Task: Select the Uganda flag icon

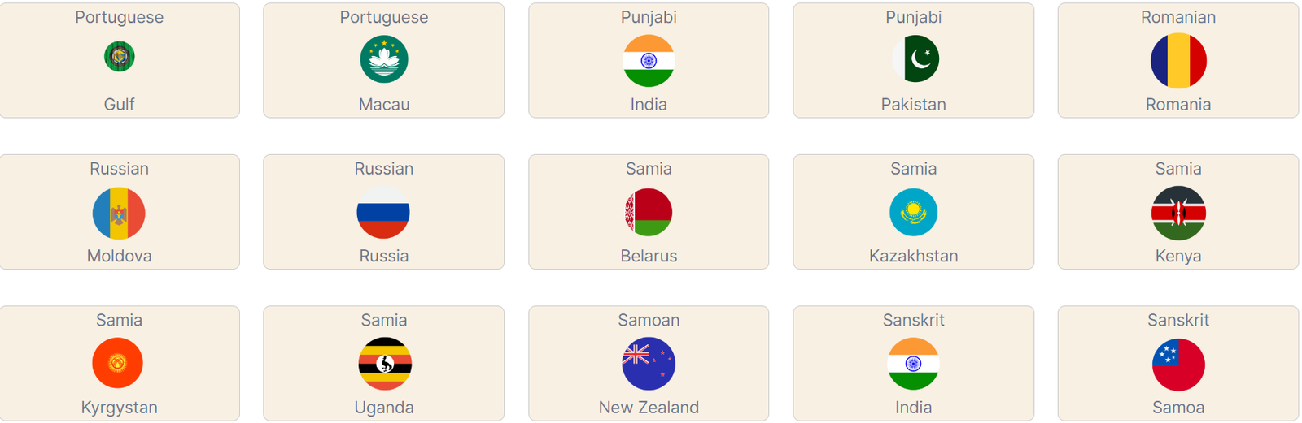Action: [x=385, y=364]
